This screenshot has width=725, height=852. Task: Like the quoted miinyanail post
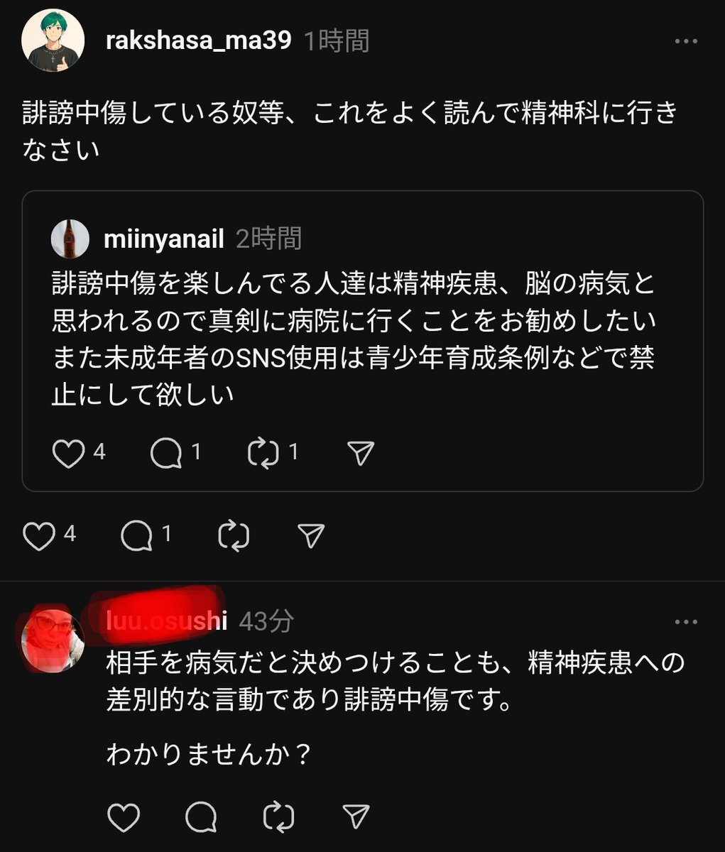tap(68, 454)
